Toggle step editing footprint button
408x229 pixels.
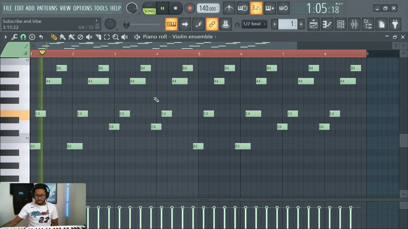click(x=199, y=24)
